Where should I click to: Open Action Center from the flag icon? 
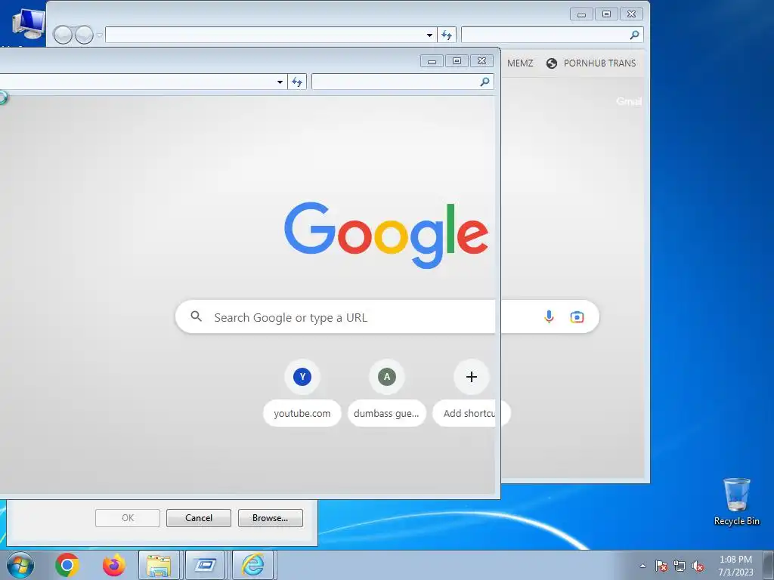(661, 566)
